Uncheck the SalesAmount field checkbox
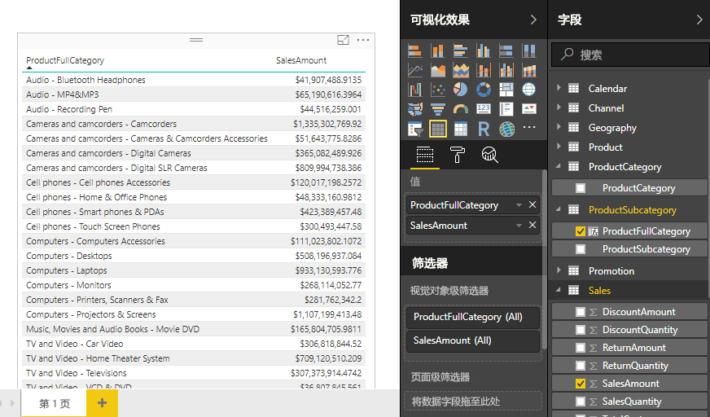The height and width of the screenshot is (417, 710). 580,384
